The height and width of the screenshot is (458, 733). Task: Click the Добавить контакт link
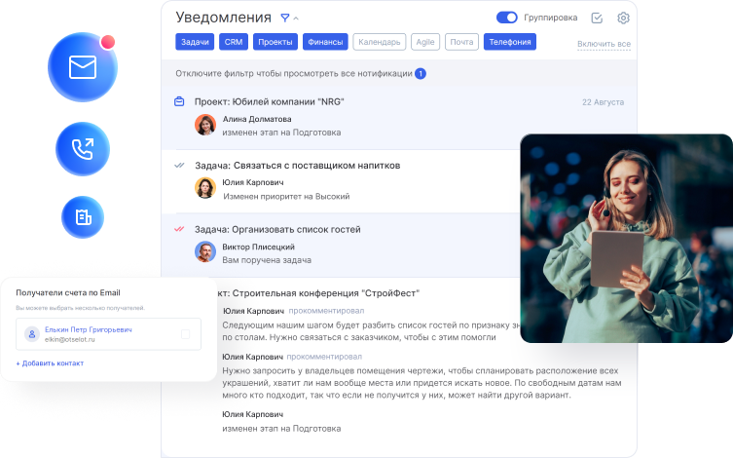click(x=50, y=363)
